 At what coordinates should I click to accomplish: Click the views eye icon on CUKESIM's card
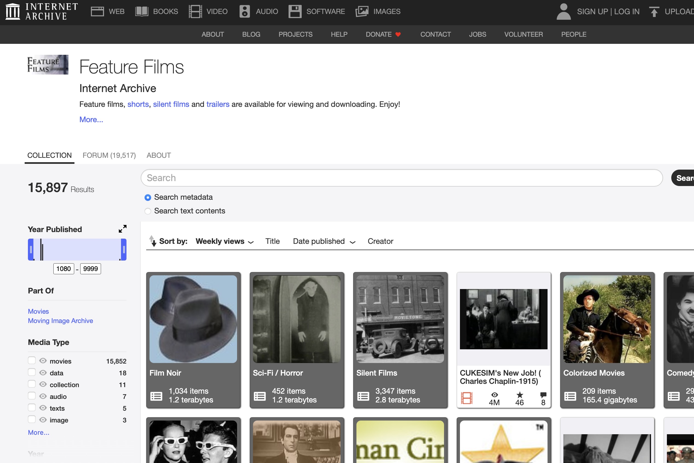(x=495, y=395)
